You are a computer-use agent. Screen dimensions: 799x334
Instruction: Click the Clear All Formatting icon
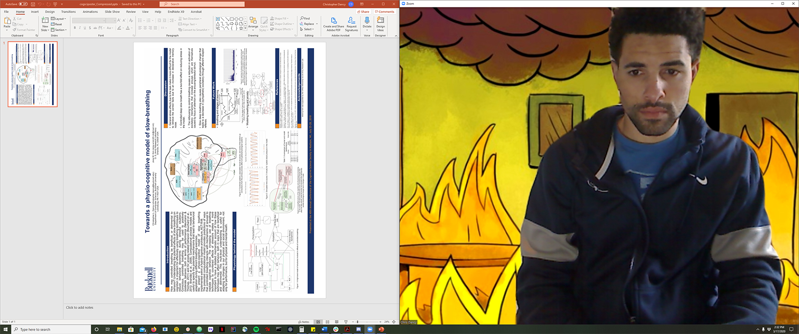(x=131, y=20)
